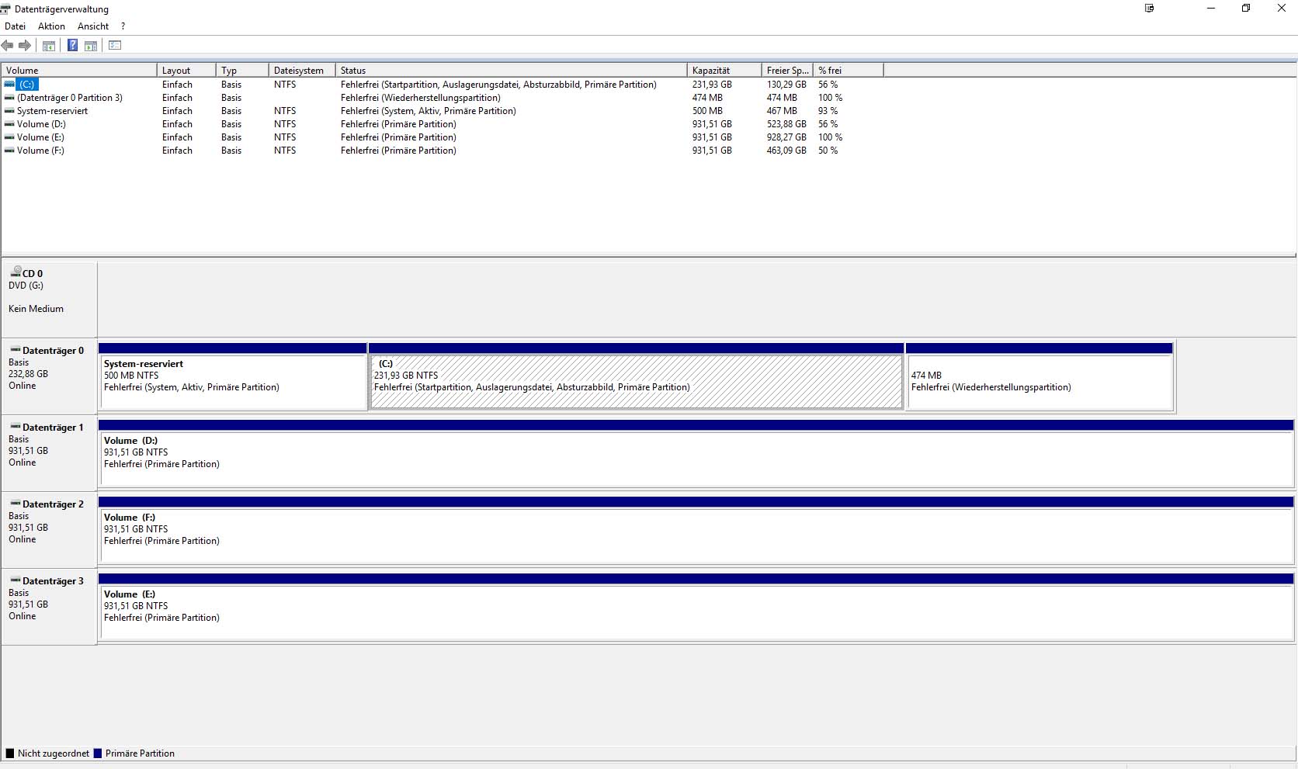Click the Forward arrow toolbar icon
Viewport: 1298px width, 769px height.
[x=25, y=46]
